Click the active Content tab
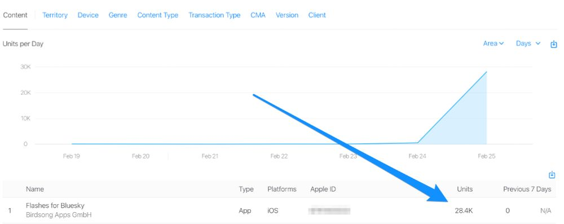This screenshot has height=224, width=564. (15, 15)
